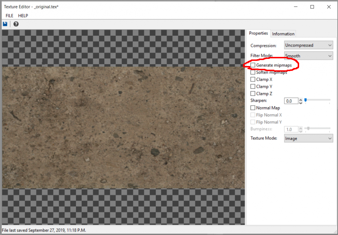This screenshot has width=338, height=235.
Task: Enable Clamp Z wrapping
Action: pos(252,93)
